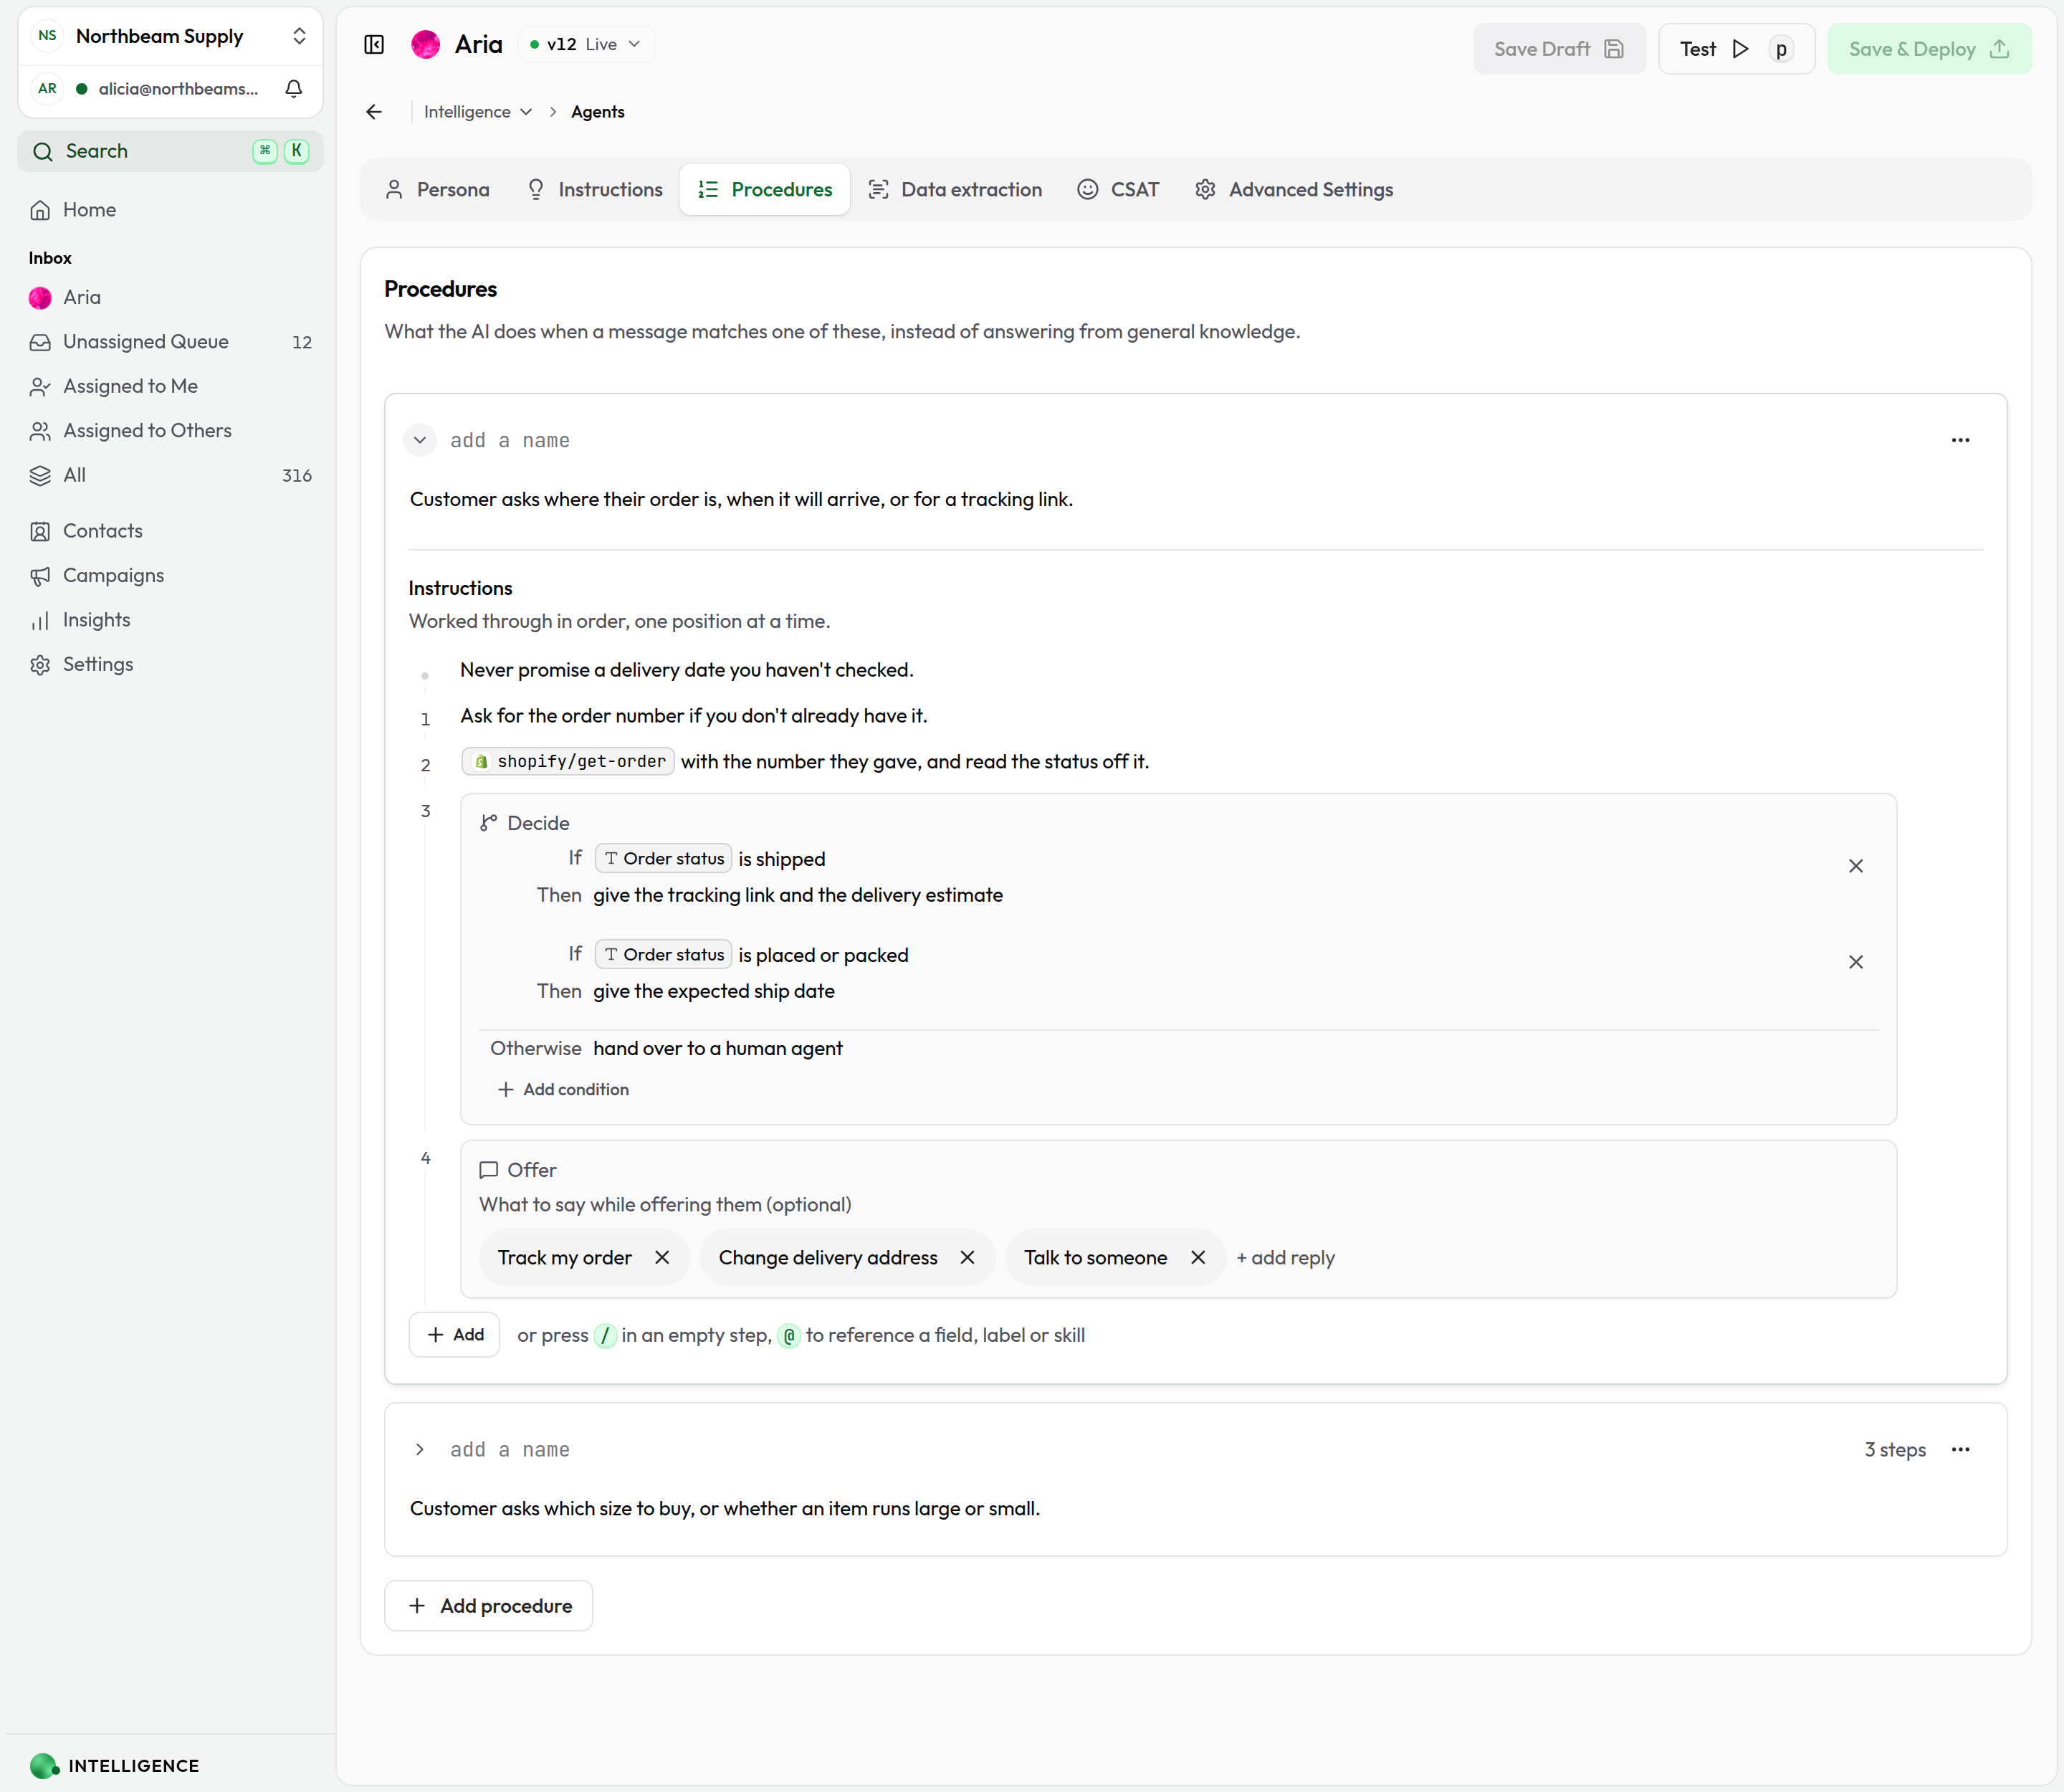The image size is (2064, 1792).
Task: Open the first procedure's three-dot menu
Action: 1960,440
